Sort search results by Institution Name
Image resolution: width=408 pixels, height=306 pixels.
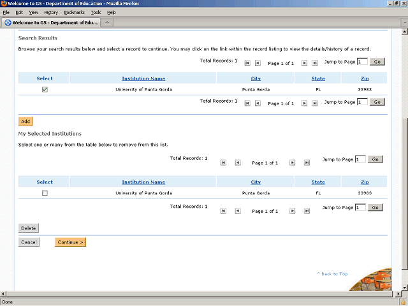pyautogui.click(x=143, y=78)
